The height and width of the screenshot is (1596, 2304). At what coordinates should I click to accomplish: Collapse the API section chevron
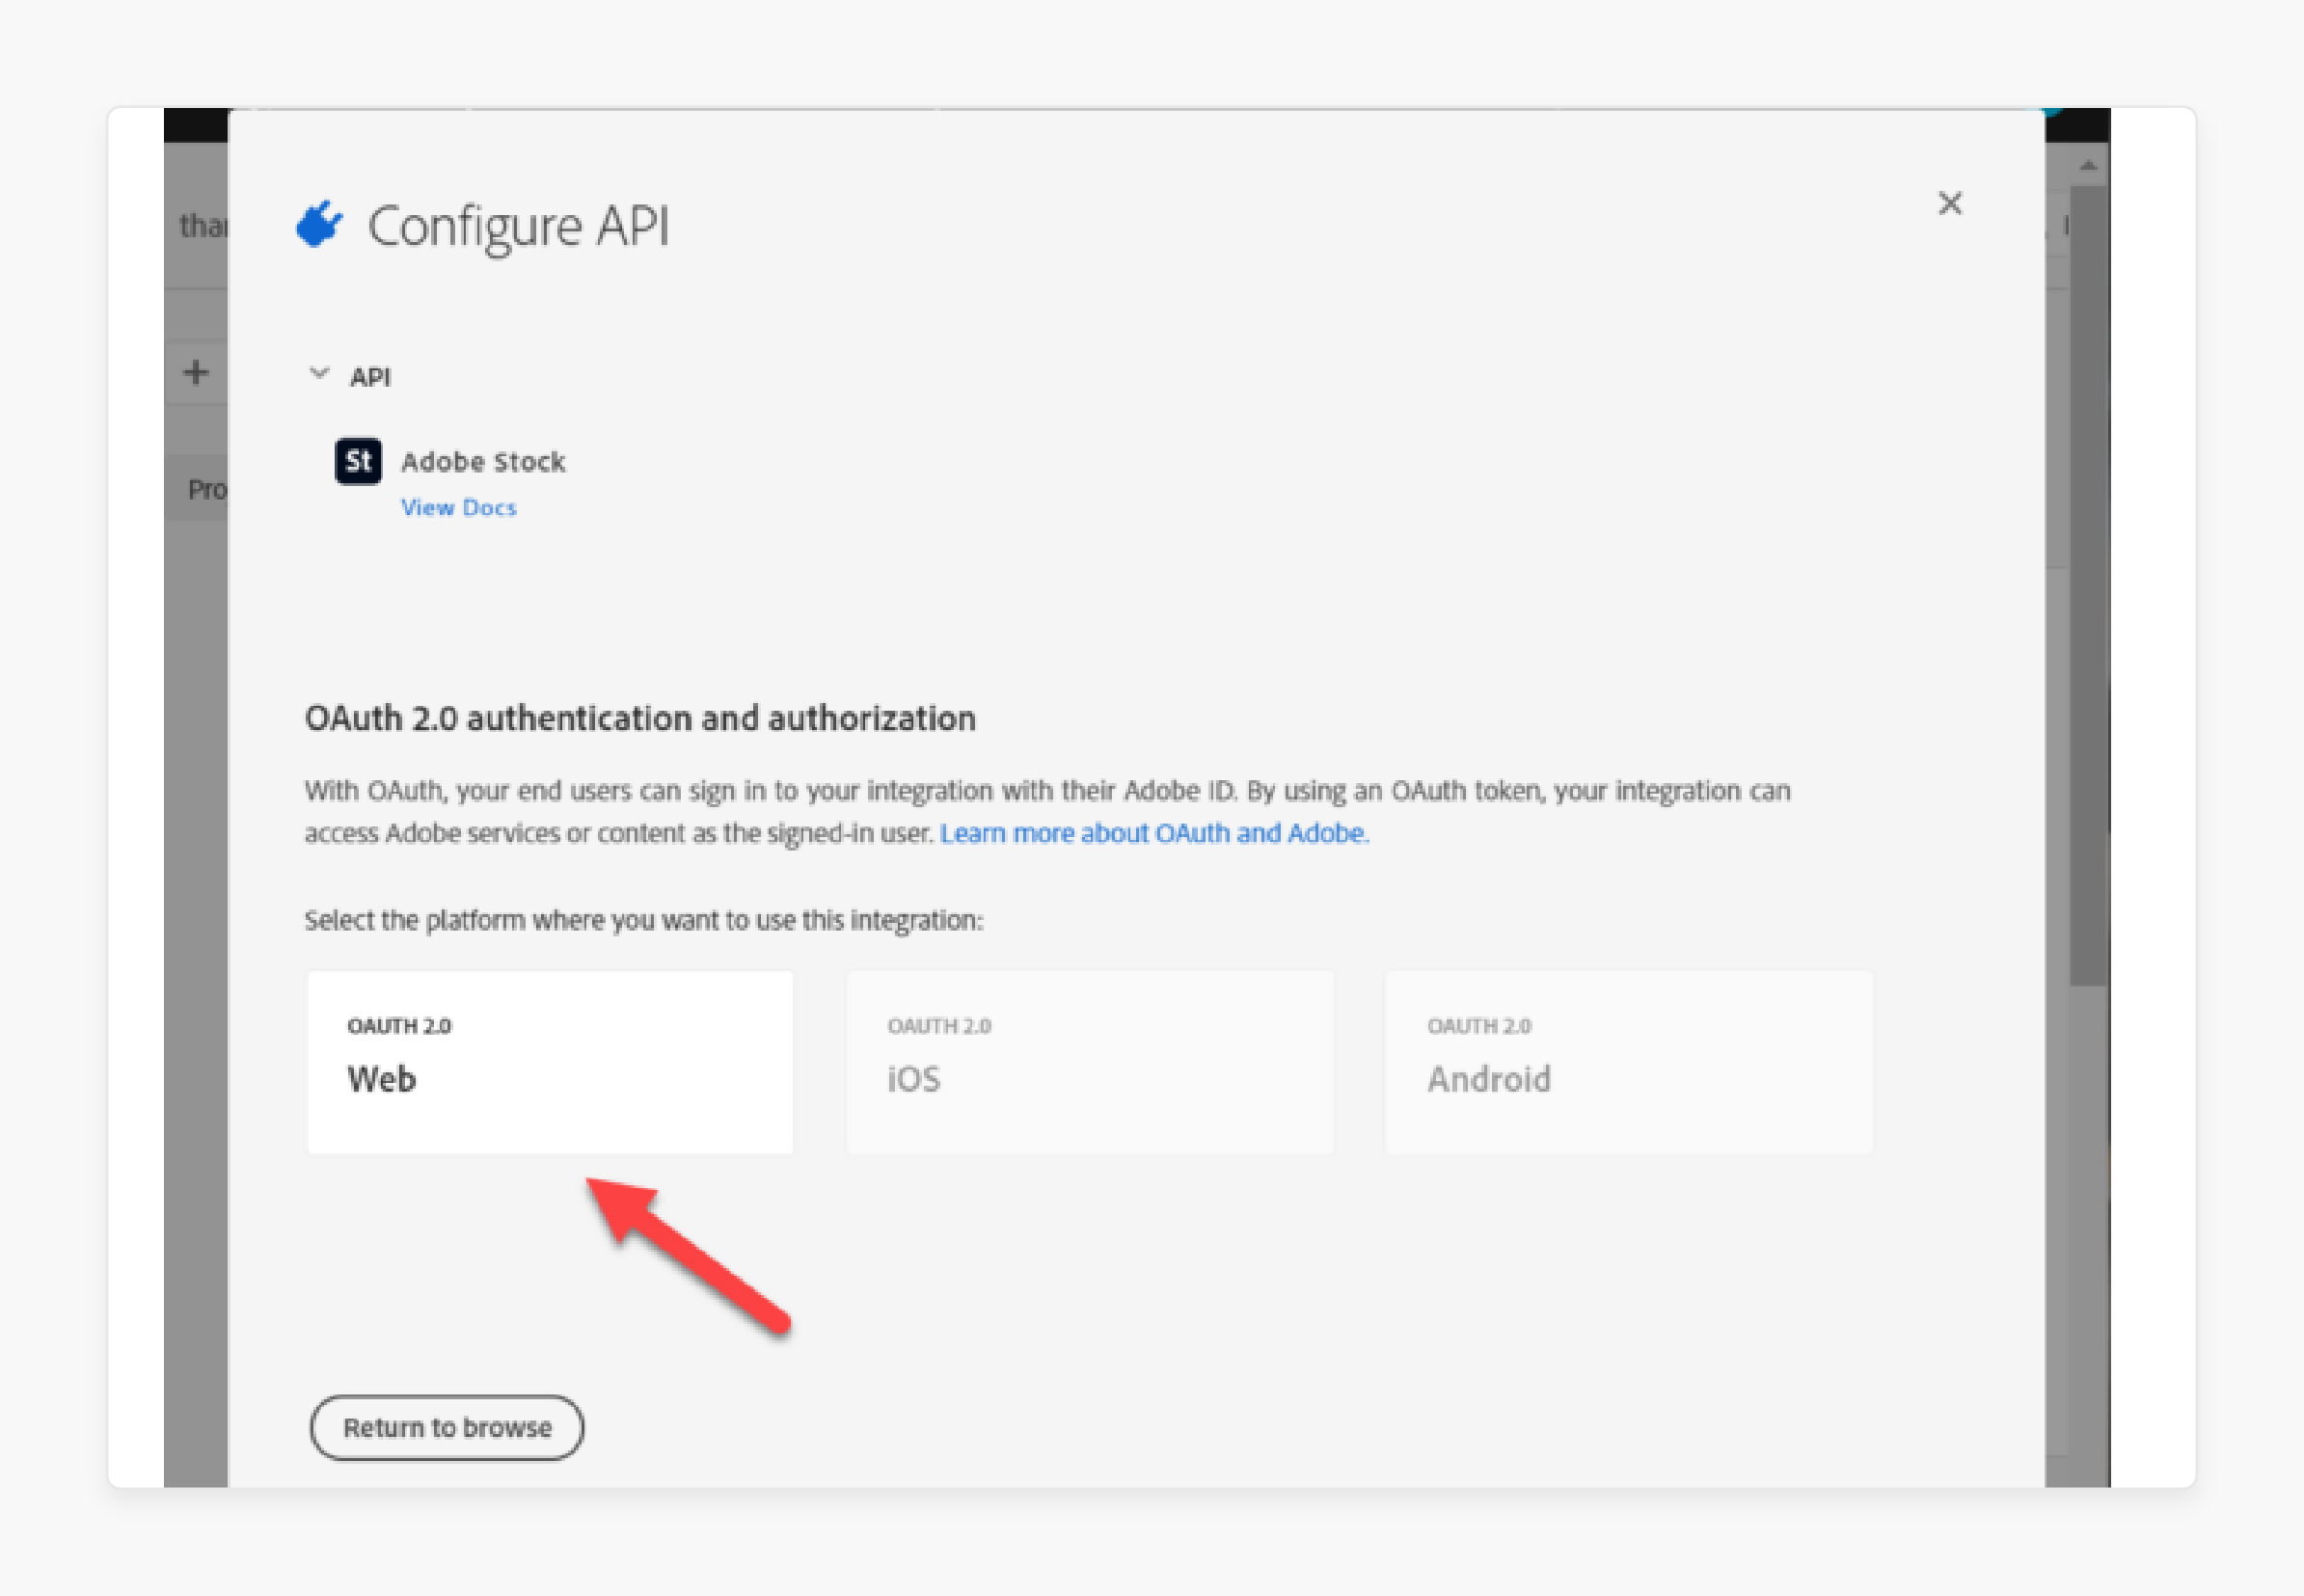coord(319,375)
